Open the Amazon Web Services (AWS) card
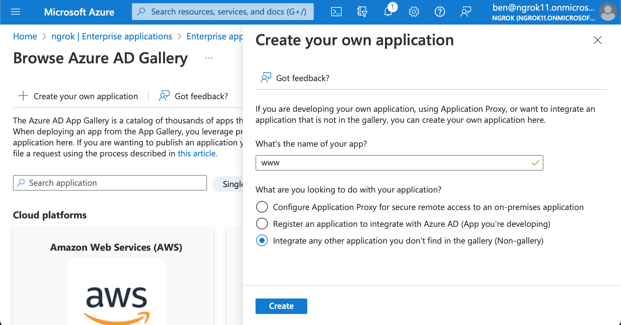The width and height of the screenshot is (621, 325). click(x=113, y=276)
